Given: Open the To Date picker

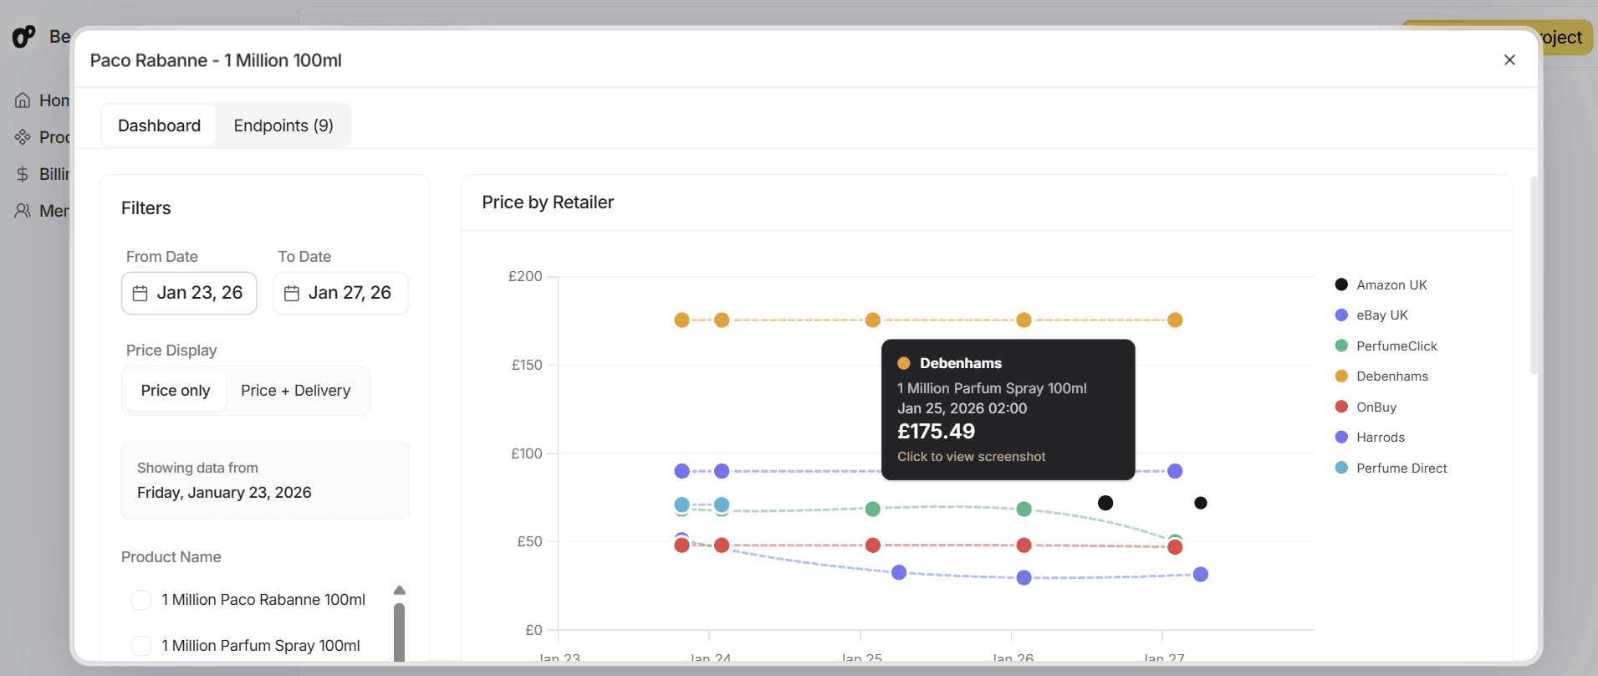Looking at the screenshot, I should pyautogui.click(x=340, y=293).
